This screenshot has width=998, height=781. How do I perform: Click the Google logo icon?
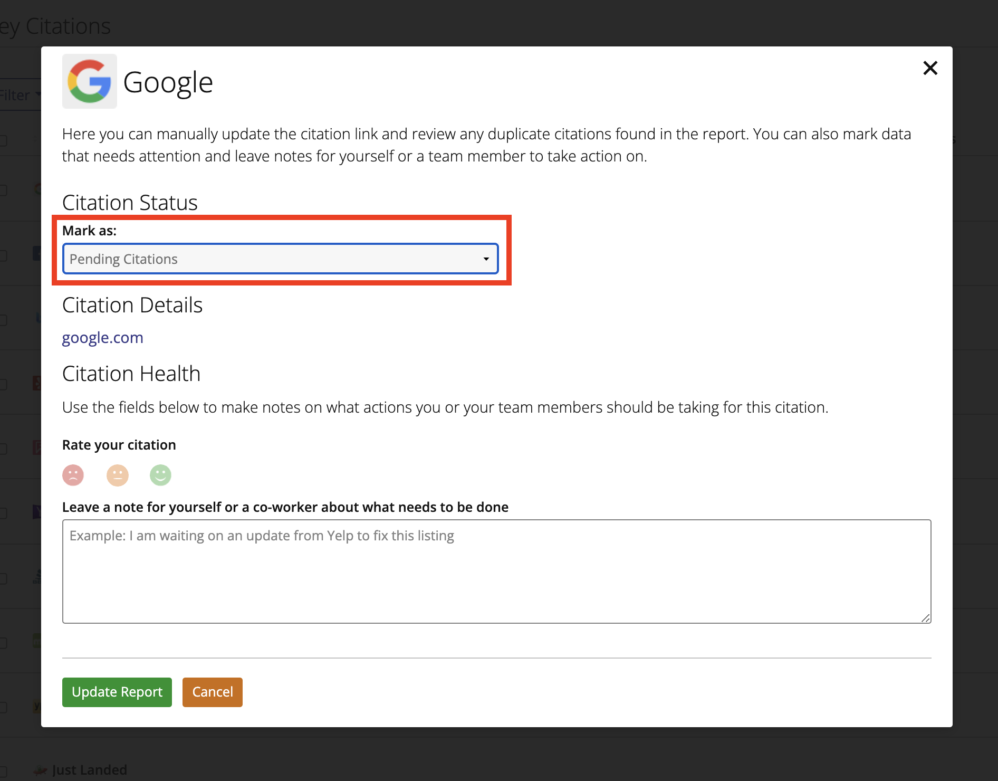89,81
